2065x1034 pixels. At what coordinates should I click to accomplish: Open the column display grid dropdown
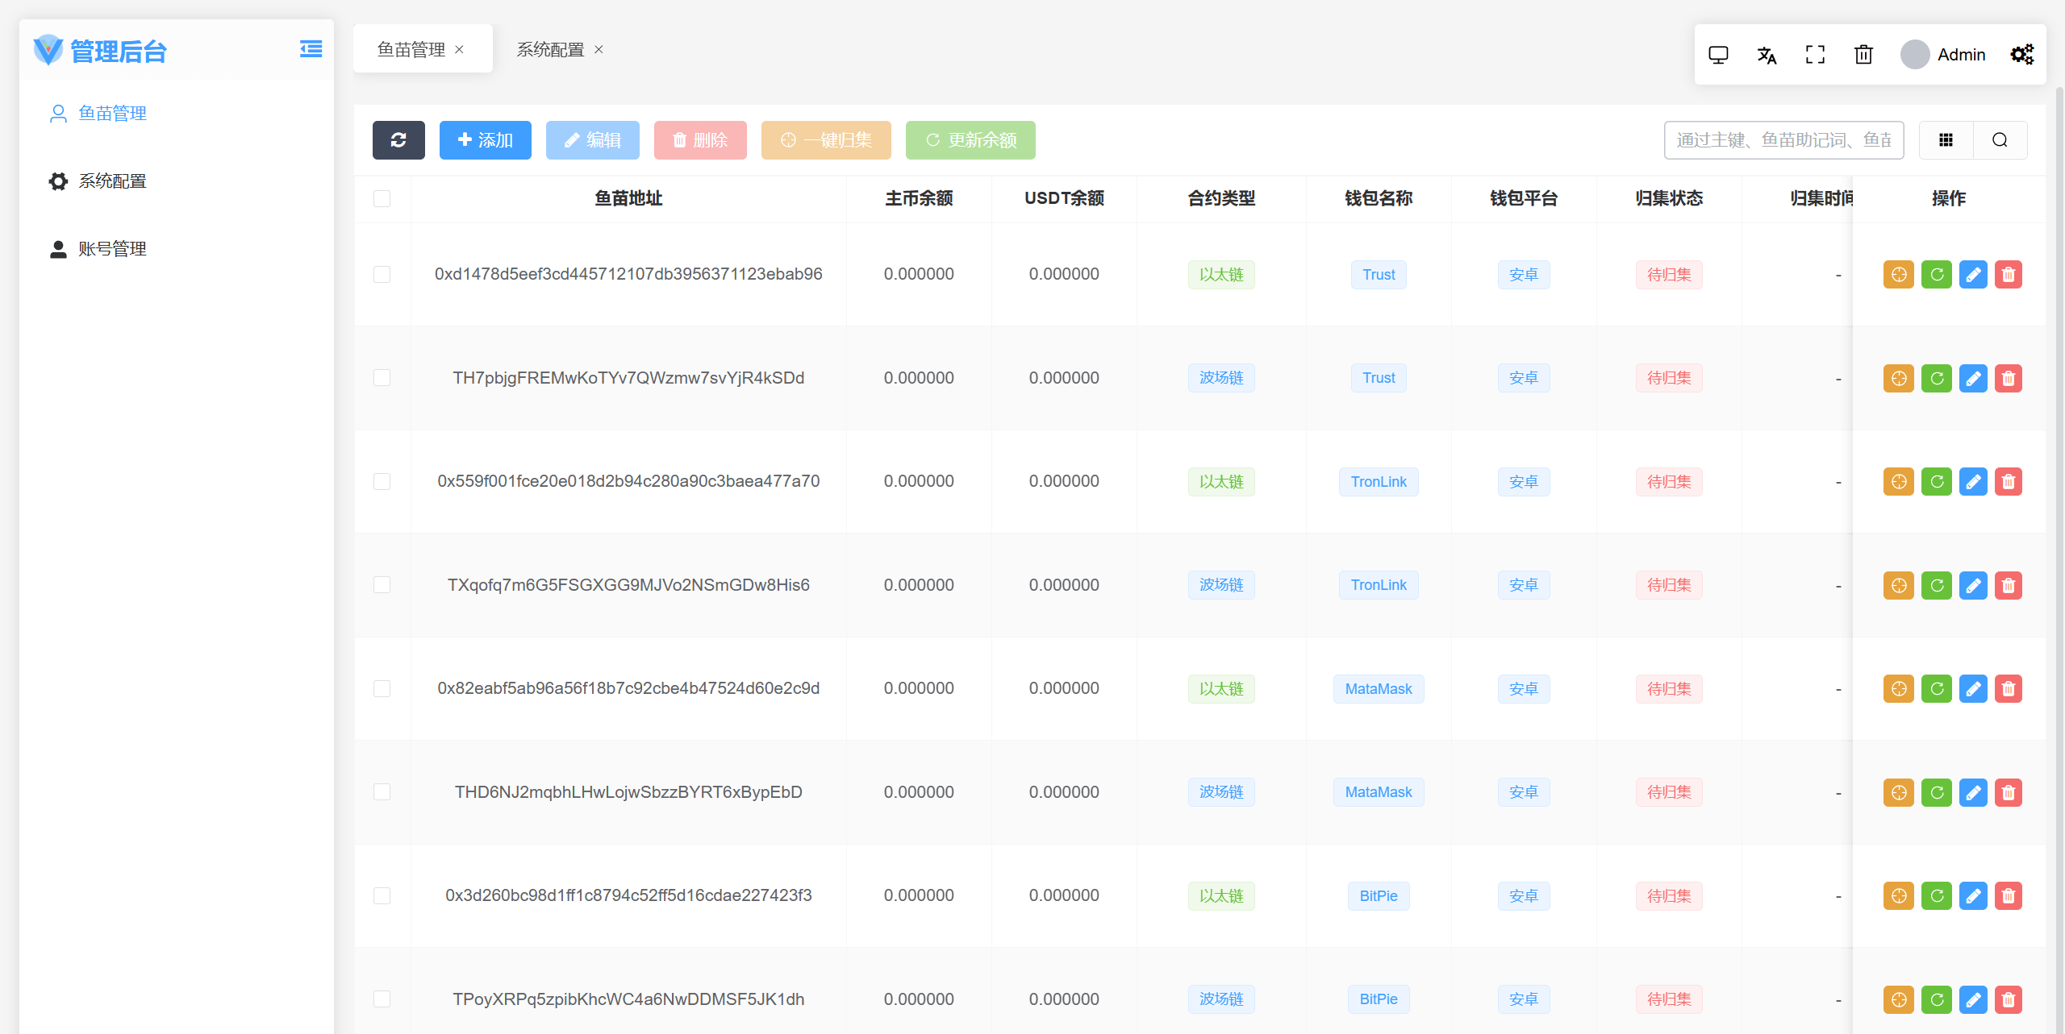[x=1946, y=140]
